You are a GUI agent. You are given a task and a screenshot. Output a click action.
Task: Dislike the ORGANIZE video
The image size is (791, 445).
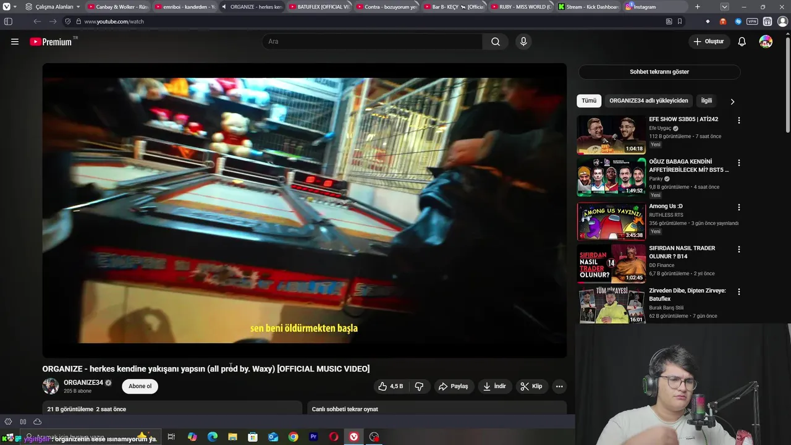click(419, 386)
